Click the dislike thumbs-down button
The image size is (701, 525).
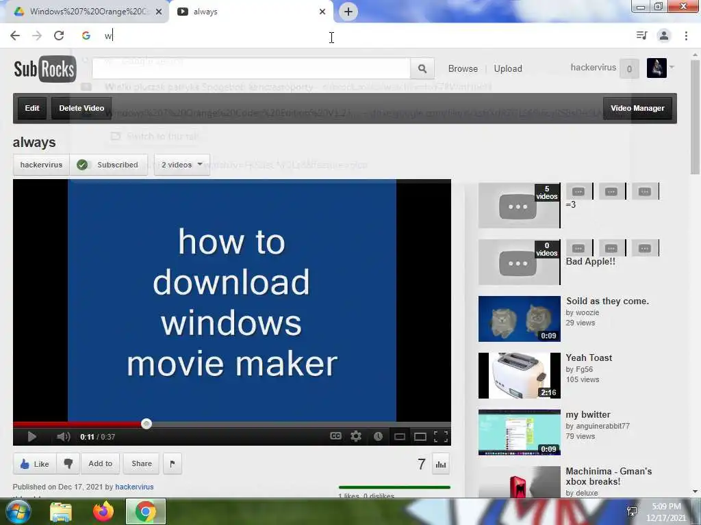[68, 464]
